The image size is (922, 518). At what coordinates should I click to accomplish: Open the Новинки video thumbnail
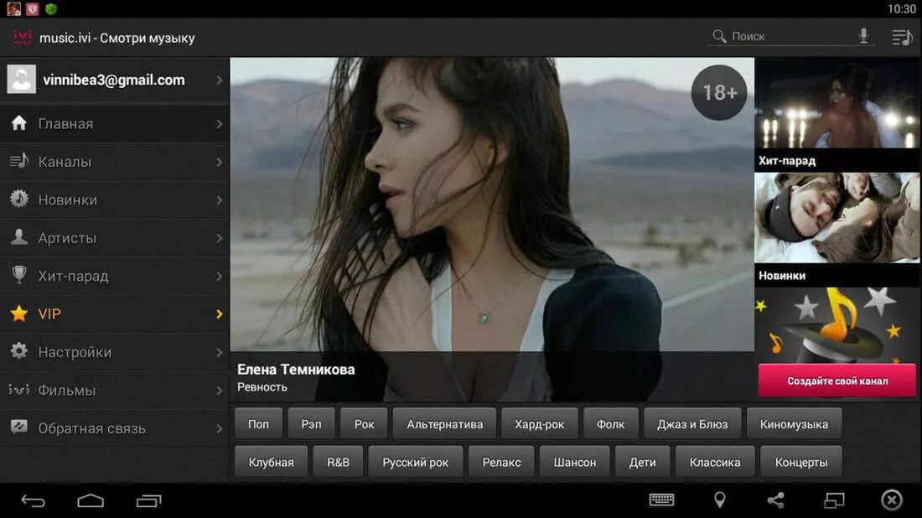(837, 217)
